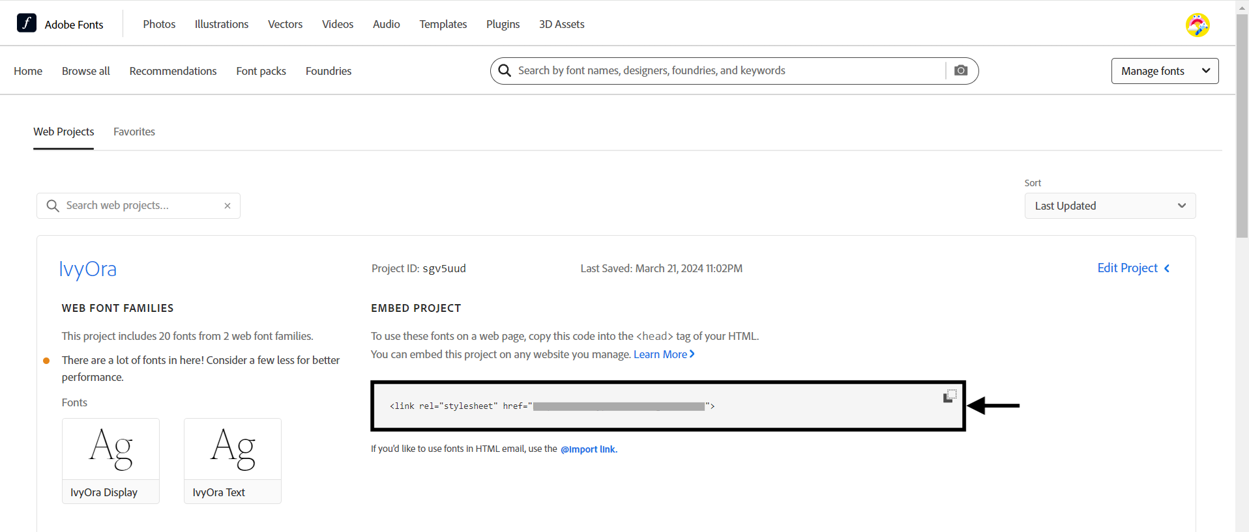Open Vectors in the top menu
Image resolution: width=1249 pixels, height=532 pixels.
[x=285, y=24]
